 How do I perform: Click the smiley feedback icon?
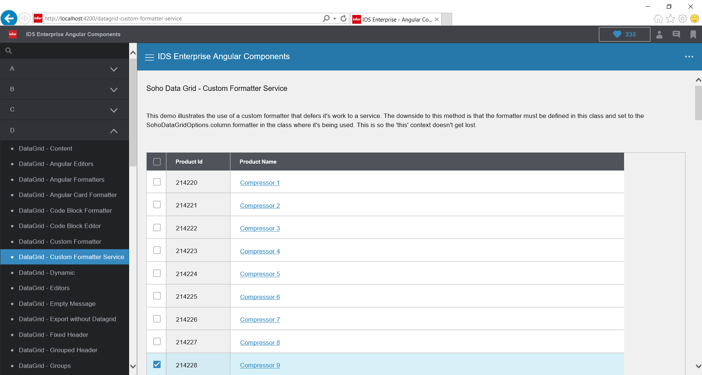[x=695, y=19]
